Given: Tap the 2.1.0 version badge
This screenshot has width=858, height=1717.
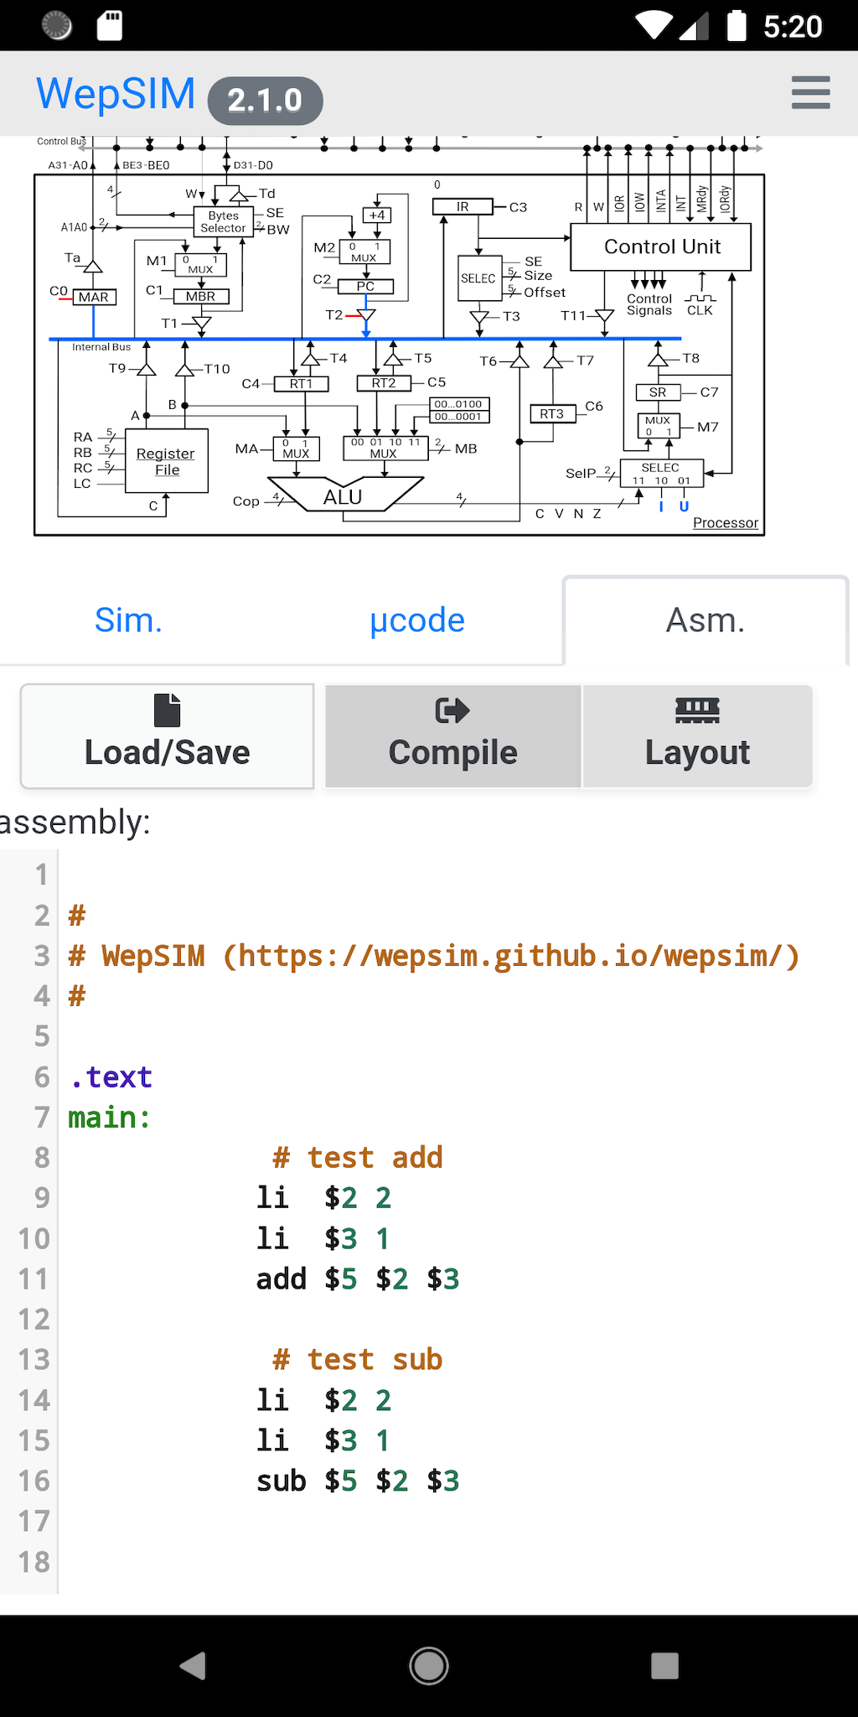Looking at the screenshot, I should 265,101.
